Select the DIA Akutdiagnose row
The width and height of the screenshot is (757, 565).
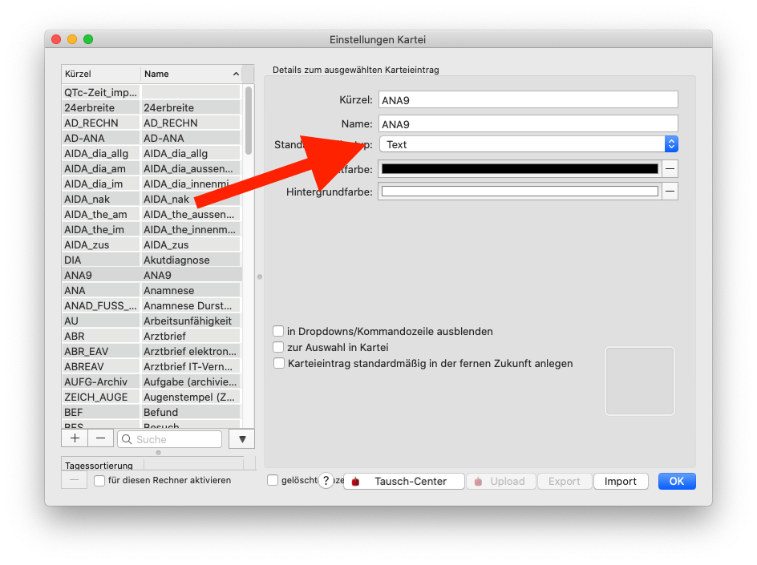click(151, 260)
